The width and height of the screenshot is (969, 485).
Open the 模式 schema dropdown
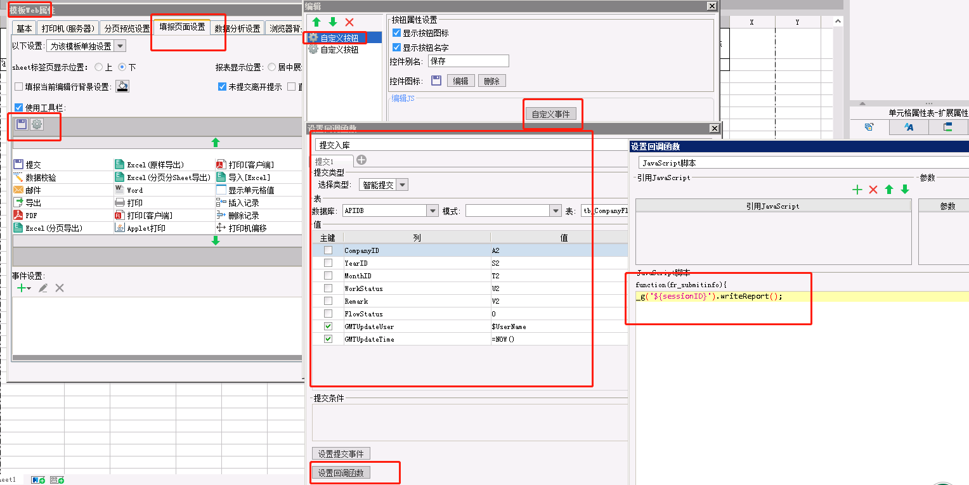tap(556, 210)
